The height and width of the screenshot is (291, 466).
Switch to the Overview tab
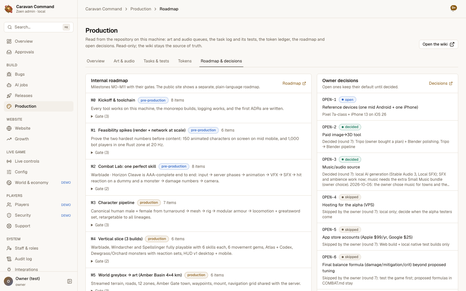(95, 61)
